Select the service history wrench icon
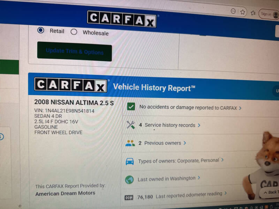Viewport: 279px width, 209px height. click(x=130, y=124)
